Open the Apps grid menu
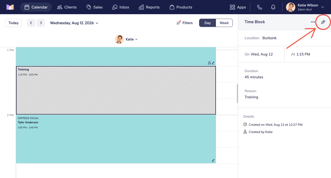The image size is (331, 178). pos(238,7)
